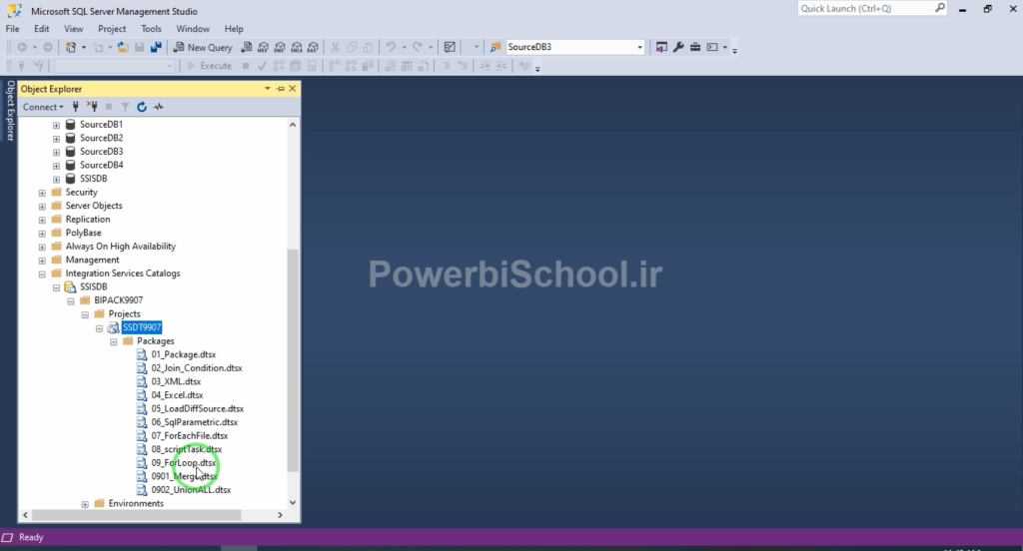Click the Disconnect icon in Object Explorer
1023x551 pixels.
click(92, 107)
